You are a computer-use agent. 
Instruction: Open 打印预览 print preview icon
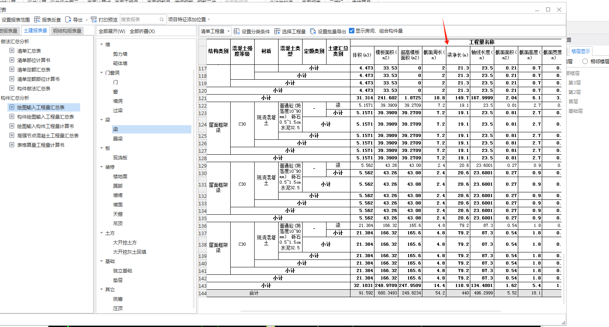[x=94, y=19]
